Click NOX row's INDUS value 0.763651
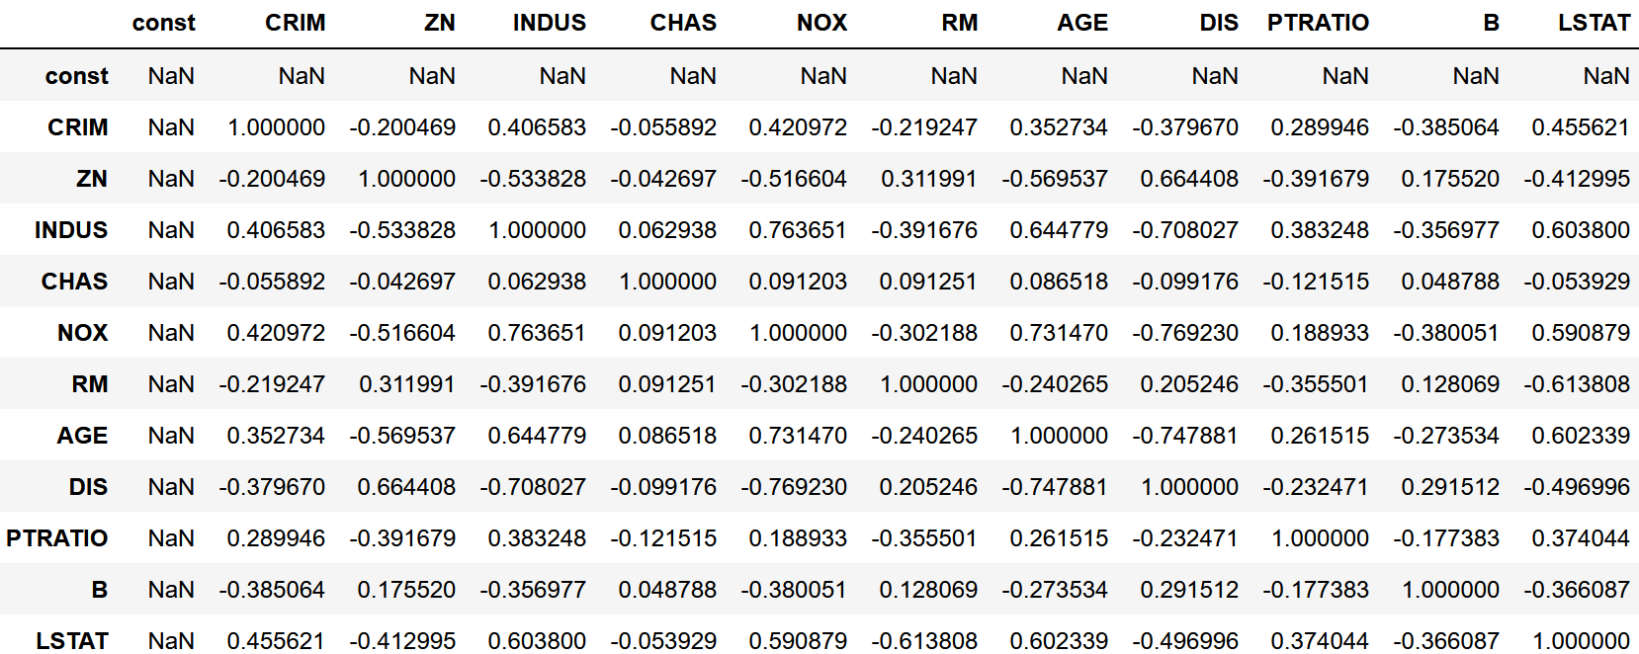The height and width of the screenshot is (654, 1639). [x=537, y=333]
